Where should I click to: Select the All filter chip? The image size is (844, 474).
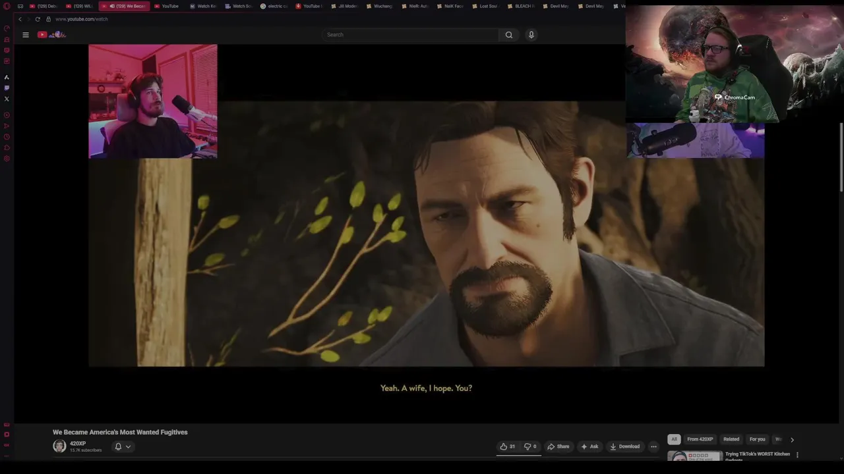coord(674,439)
